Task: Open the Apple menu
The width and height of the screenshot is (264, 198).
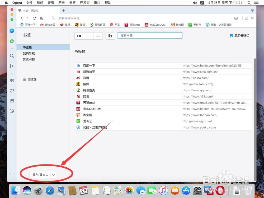Action: click(x=6, y=3)
